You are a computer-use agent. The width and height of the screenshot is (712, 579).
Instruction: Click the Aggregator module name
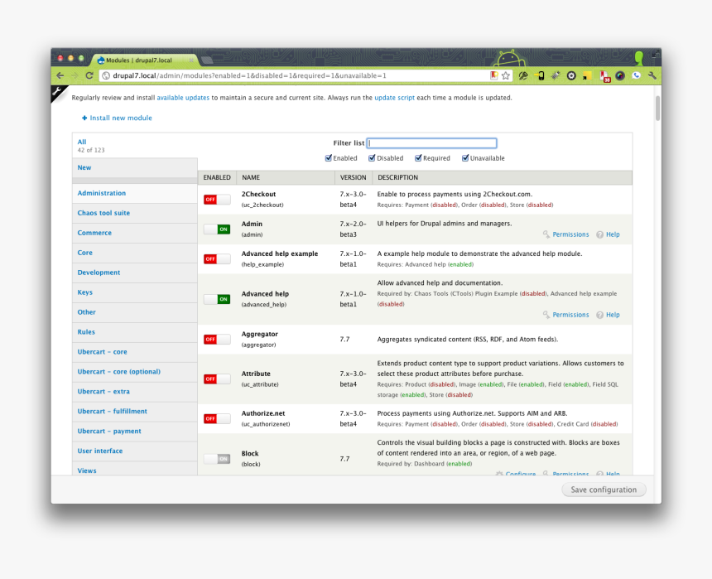point(260,334)
